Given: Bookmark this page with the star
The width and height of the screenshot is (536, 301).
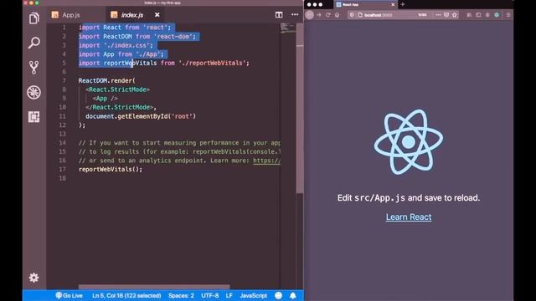Looking at the screenshot, I should tap(454, 15).
